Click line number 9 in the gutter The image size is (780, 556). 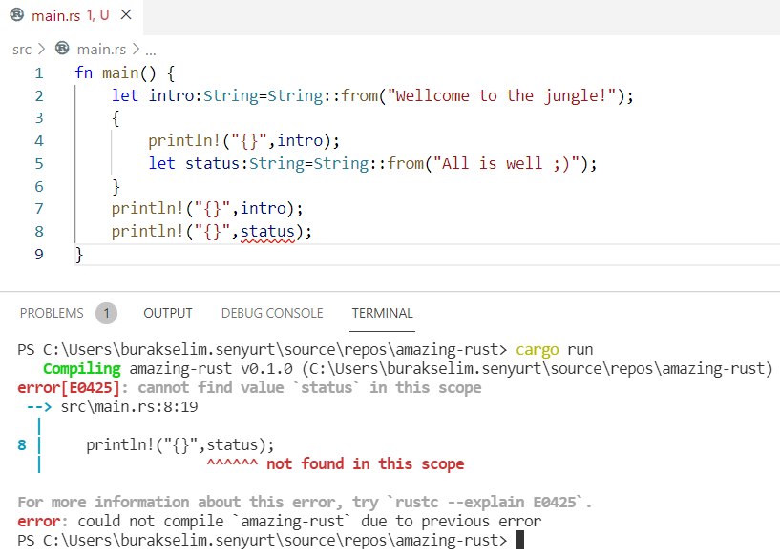[38, 254]
